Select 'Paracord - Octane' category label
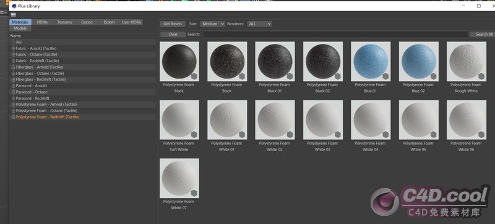 (32, 92)
